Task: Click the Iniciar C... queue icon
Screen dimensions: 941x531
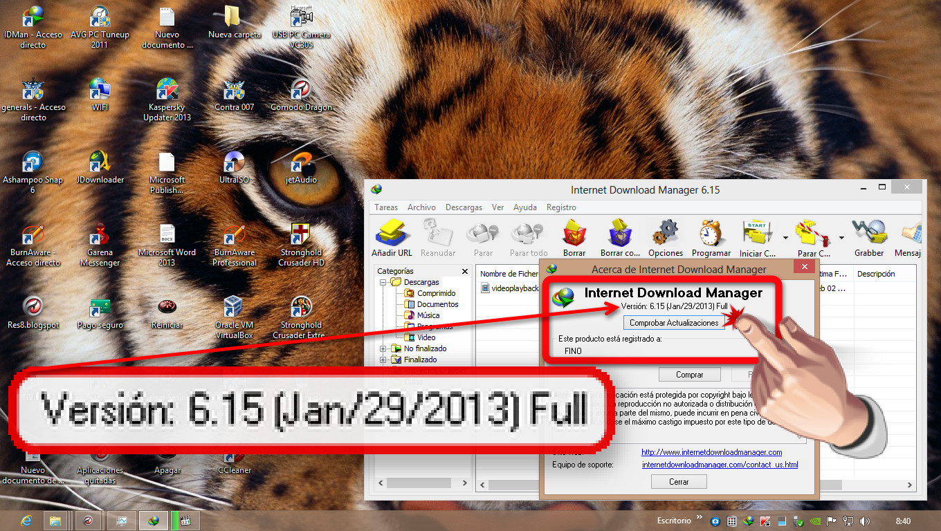Action: 758,239
